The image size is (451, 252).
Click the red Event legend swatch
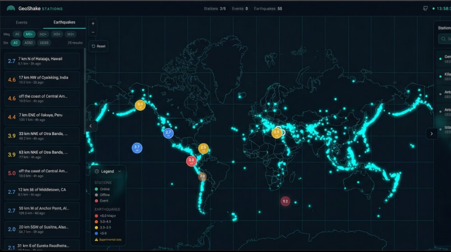coord(97,201)
